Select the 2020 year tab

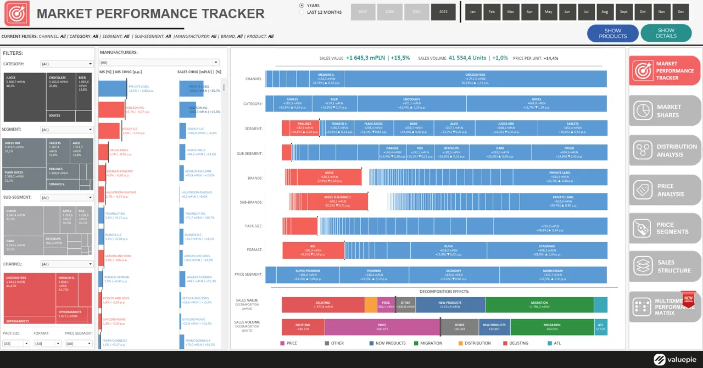(389, 12)
